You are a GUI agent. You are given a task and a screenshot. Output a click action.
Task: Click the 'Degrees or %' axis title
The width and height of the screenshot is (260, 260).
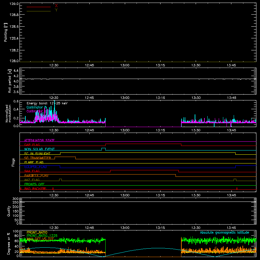coord(9,243)
